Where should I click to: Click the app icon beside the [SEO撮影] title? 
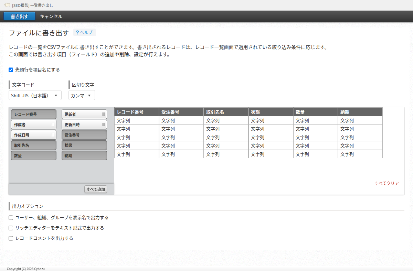pyautogui.click(x=7, y=5)
